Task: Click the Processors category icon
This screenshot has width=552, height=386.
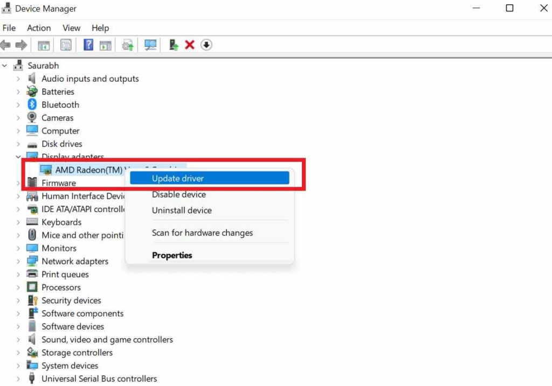Action: point(32,287)
